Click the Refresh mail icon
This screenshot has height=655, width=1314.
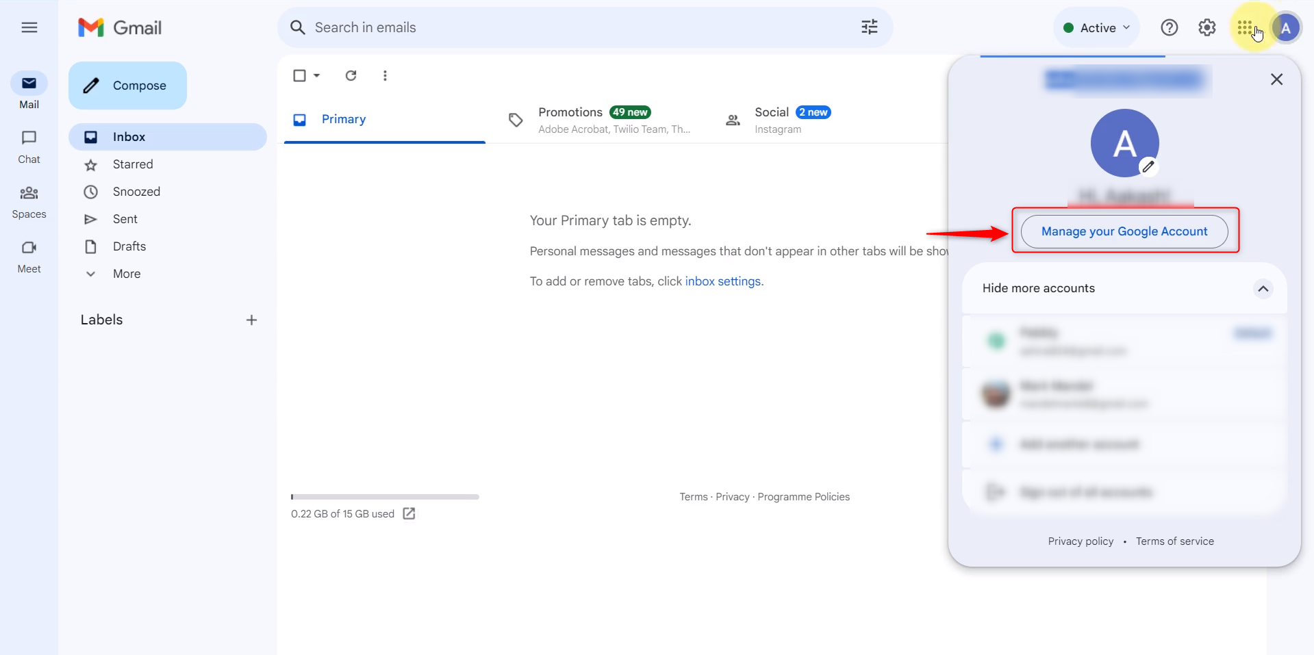351,75
